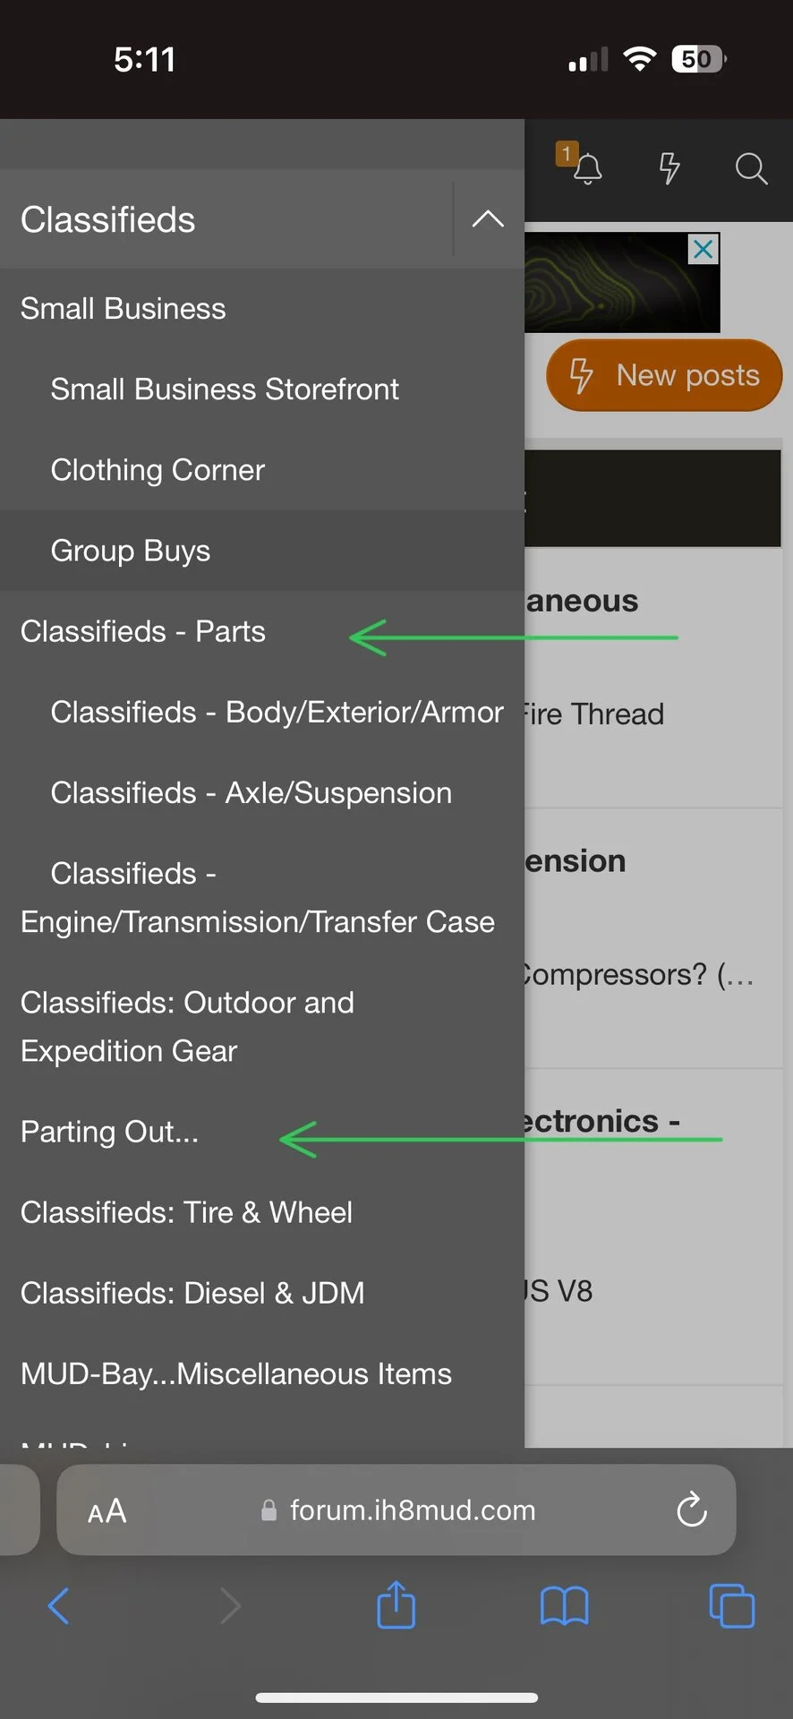The height and width of the screenshot is (1719, 793).
Task: Open the notifications bell icon
Action: click(x=586, y=168)
